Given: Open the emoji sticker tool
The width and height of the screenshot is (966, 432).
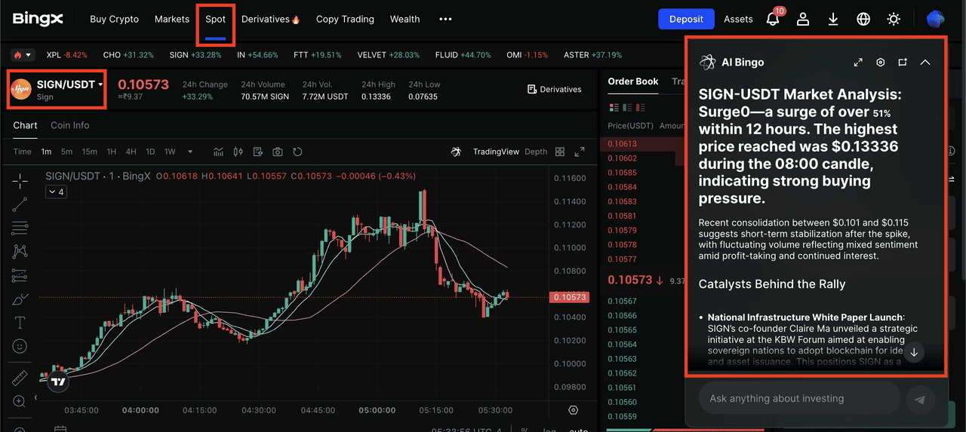Looking at the screenshot, I should [x=20, y=347].
